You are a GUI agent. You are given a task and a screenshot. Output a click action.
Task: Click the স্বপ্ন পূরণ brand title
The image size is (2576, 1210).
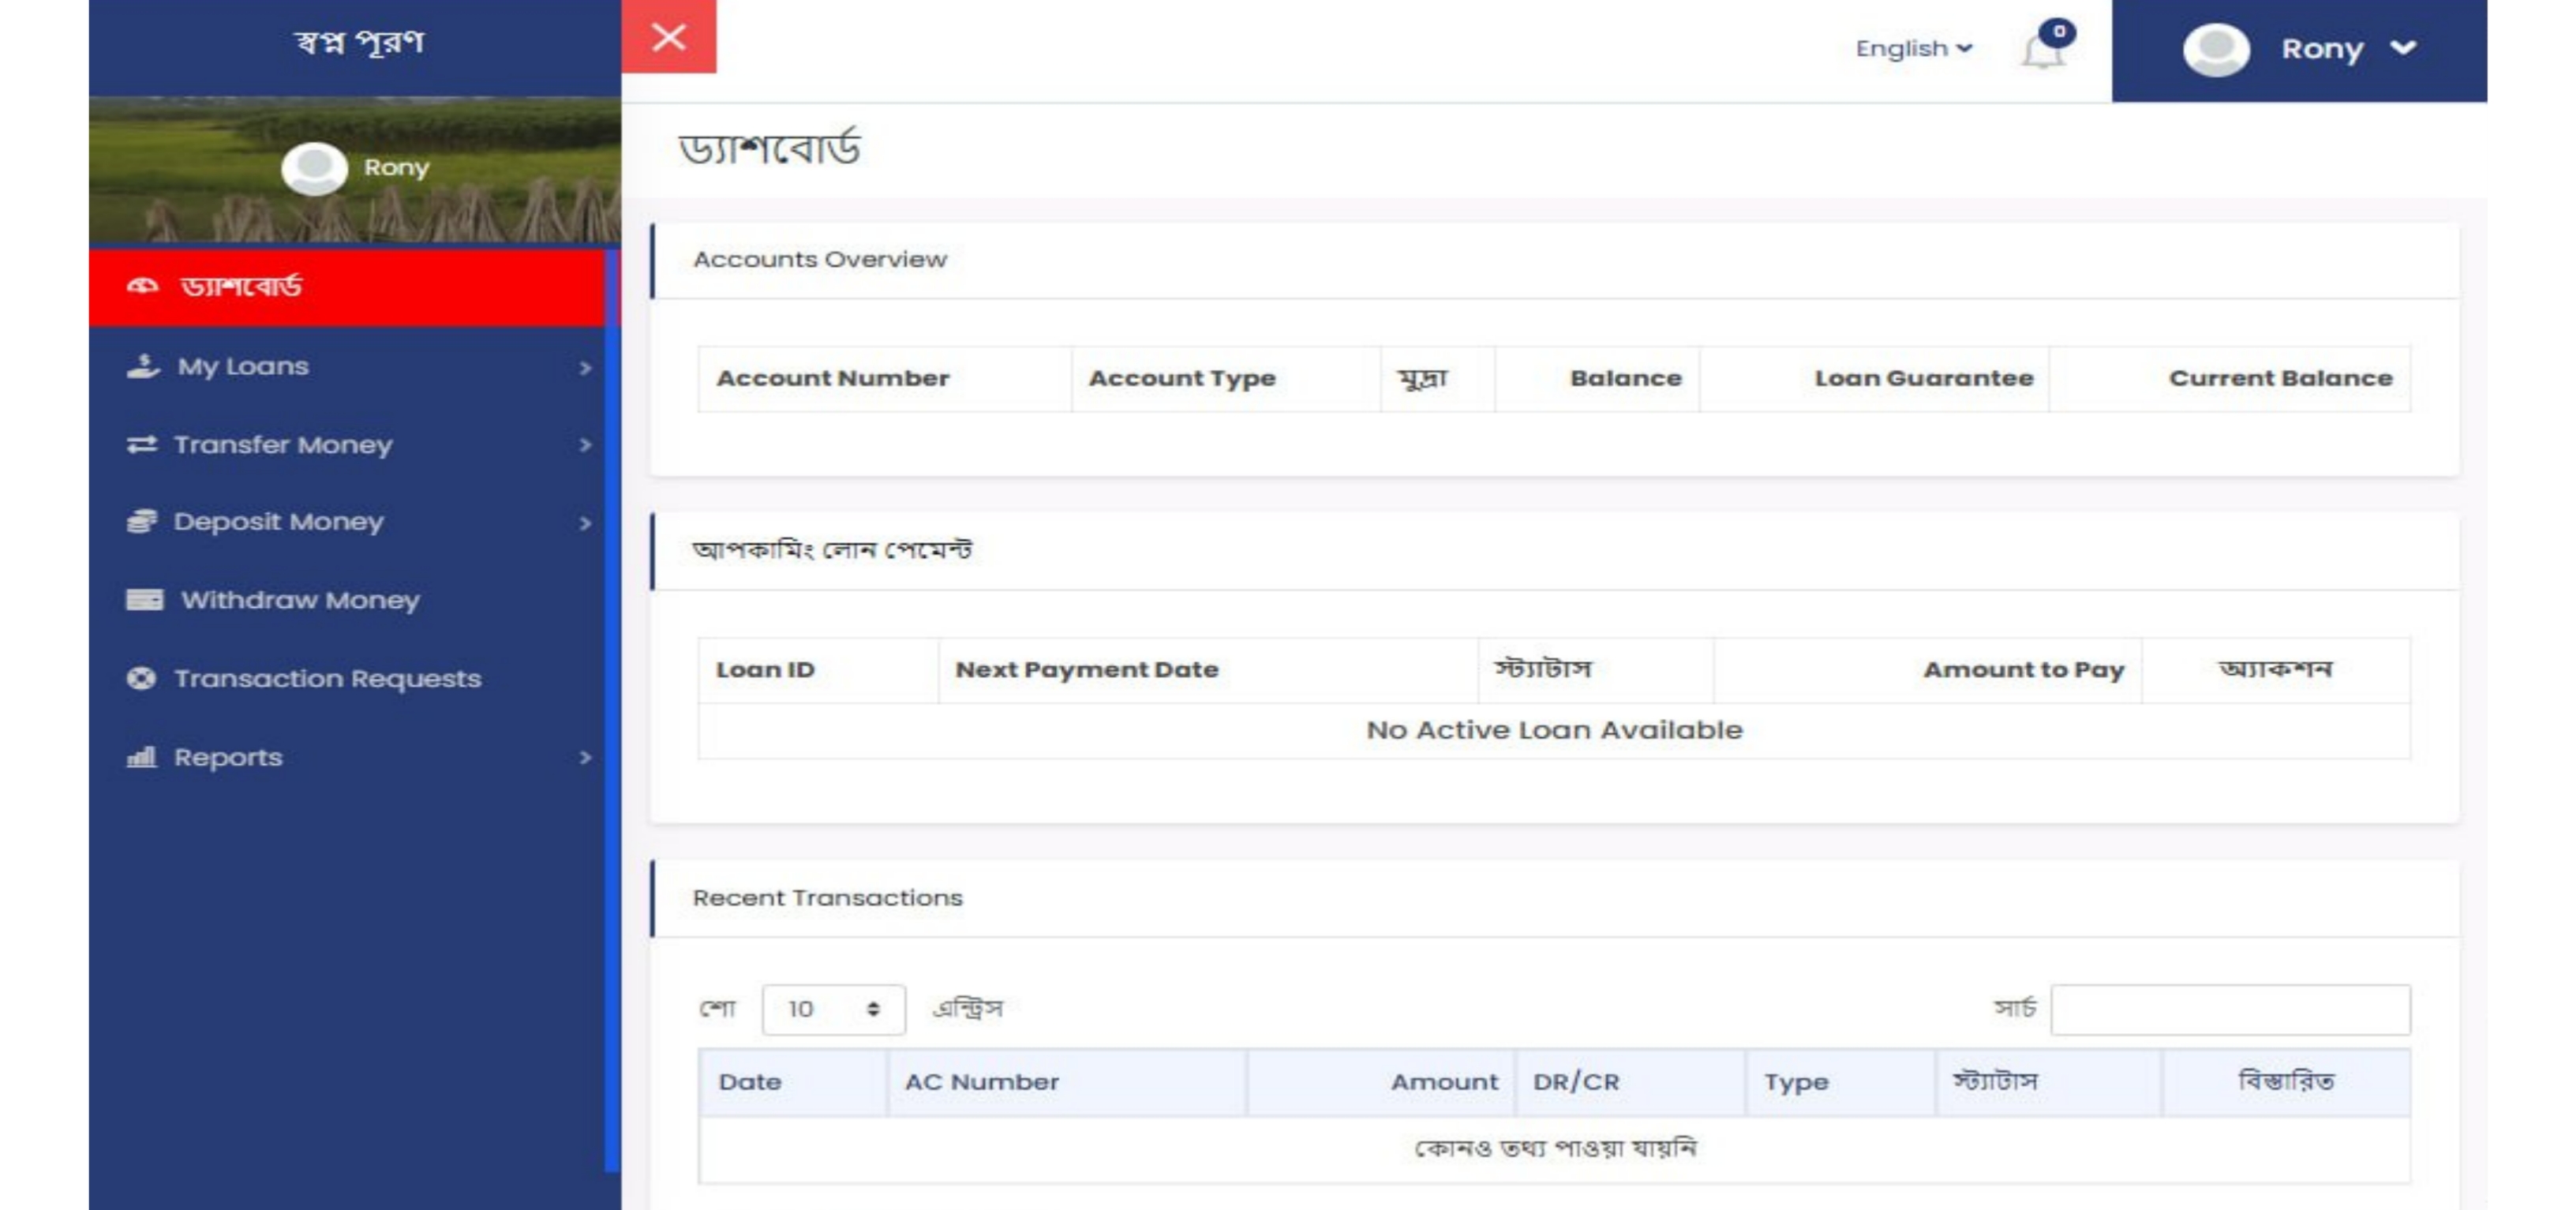point(359,42)
